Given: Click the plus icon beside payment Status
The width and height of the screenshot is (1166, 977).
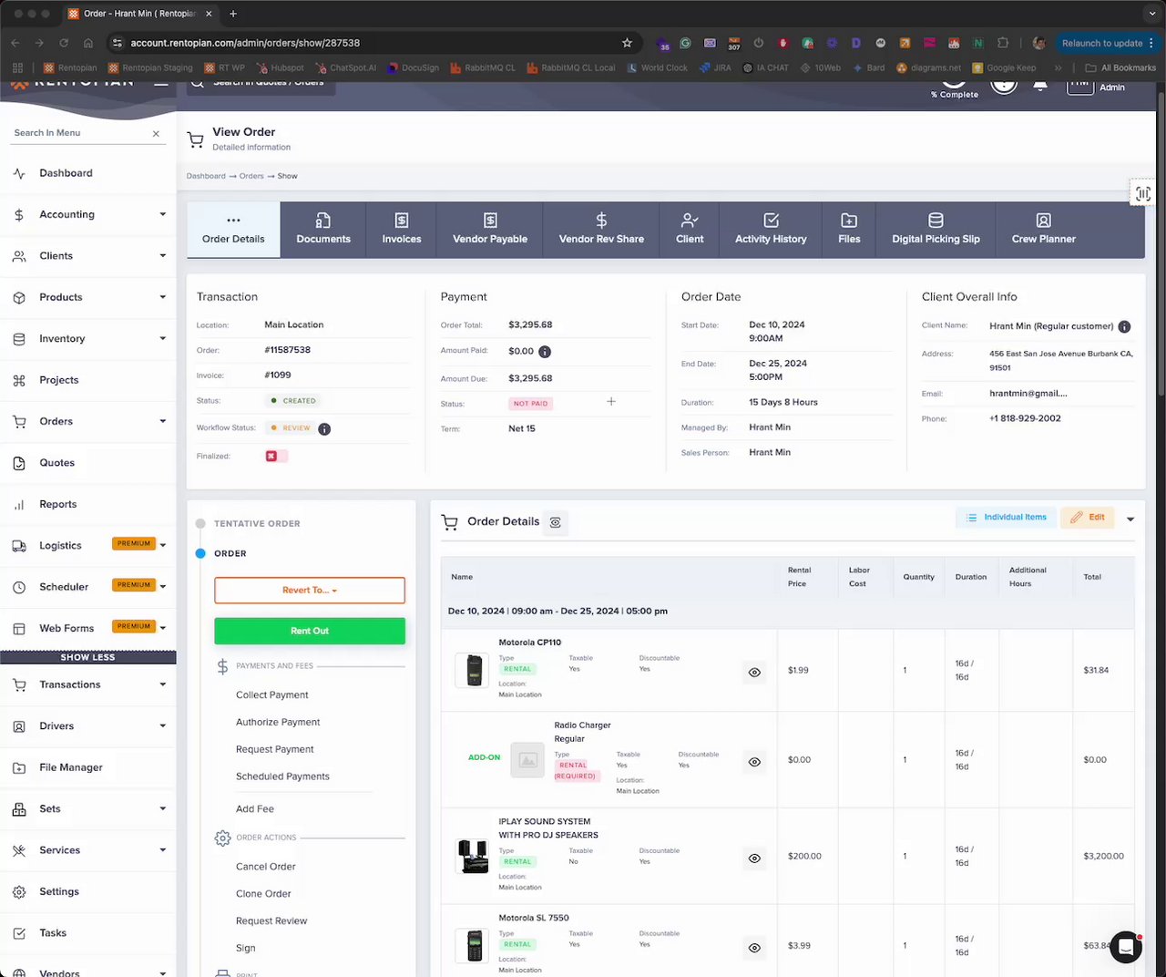Looking at the screenshot, I should (x=611, y=402).
